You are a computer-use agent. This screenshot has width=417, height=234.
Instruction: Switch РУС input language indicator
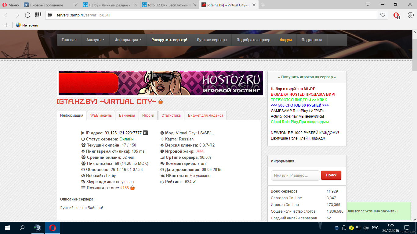click(375, 228)
